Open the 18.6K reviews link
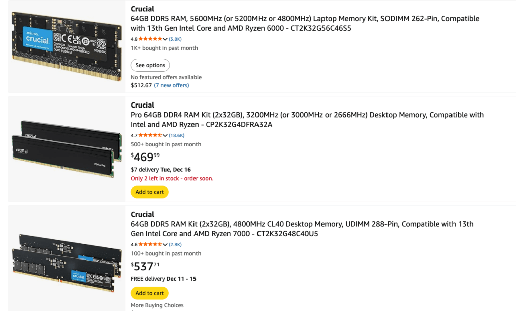The width and height of the screenshot is (516, 311). (177, 135)
